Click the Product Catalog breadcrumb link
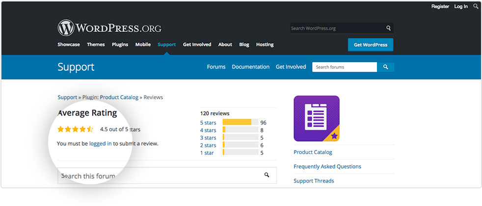 (119, 97)
